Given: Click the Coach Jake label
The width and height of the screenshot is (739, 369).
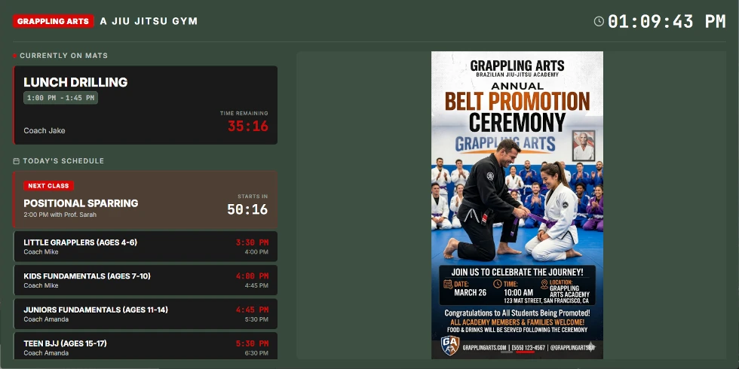Looking at the screenshot, I should click(x=44, y=131).
